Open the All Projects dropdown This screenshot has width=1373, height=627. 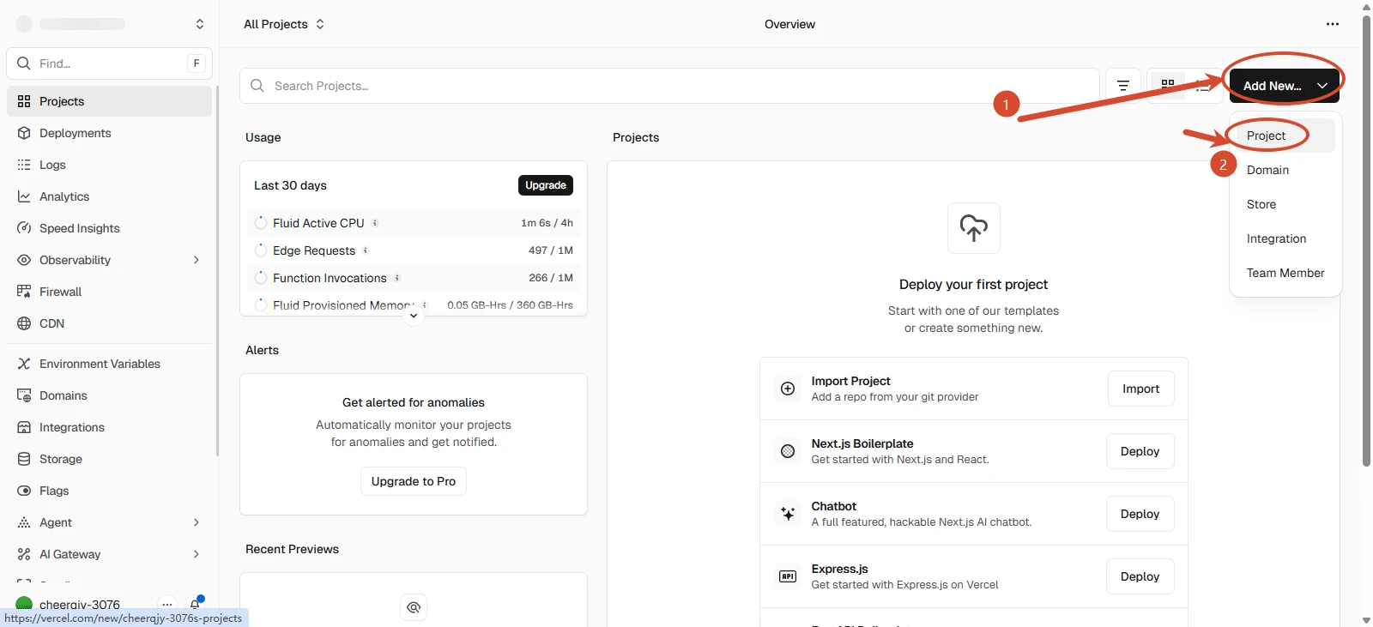pyautogui.click(x=284, y=24)
